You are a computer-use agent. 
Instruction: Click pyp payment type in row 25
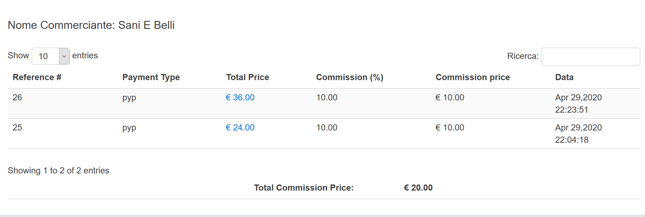tap(129, 128)
